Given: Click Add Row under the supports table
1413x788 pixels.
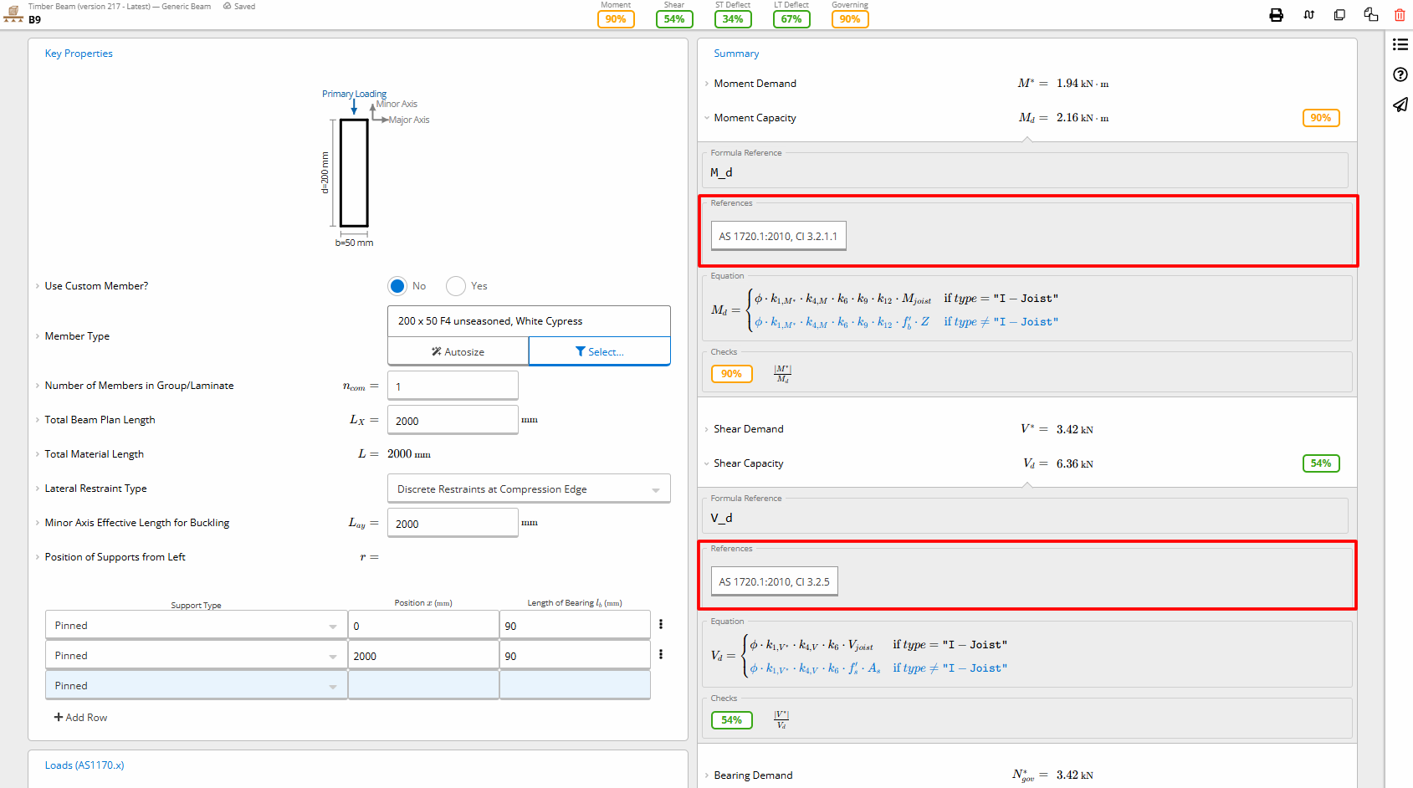Looking at the screenshot, I should tap(80, 718).
